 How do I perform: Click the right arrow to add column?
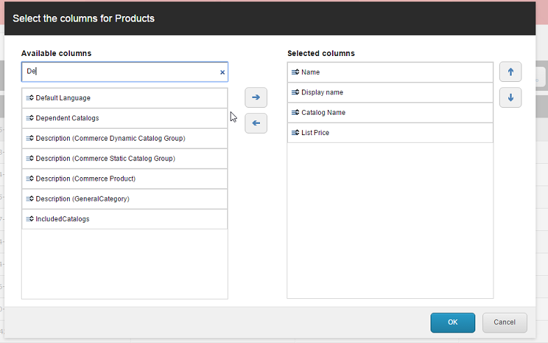256,97
